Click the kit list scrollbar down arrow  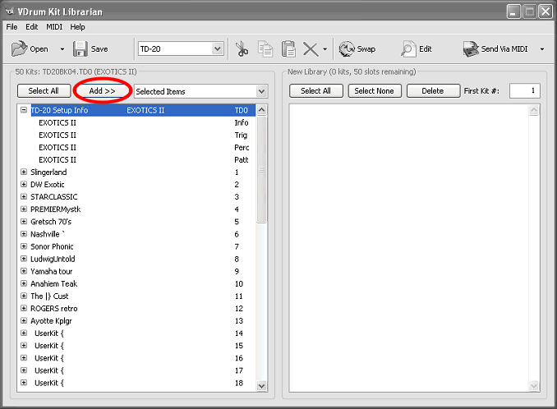(x=262, y=385)
